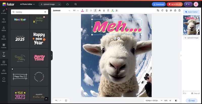
Task: Open AI Tools in the sidebar
Action: click(x=4, y=12)
